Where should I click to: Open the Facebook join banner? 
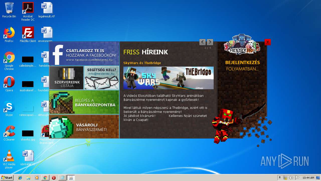[84, 54]
